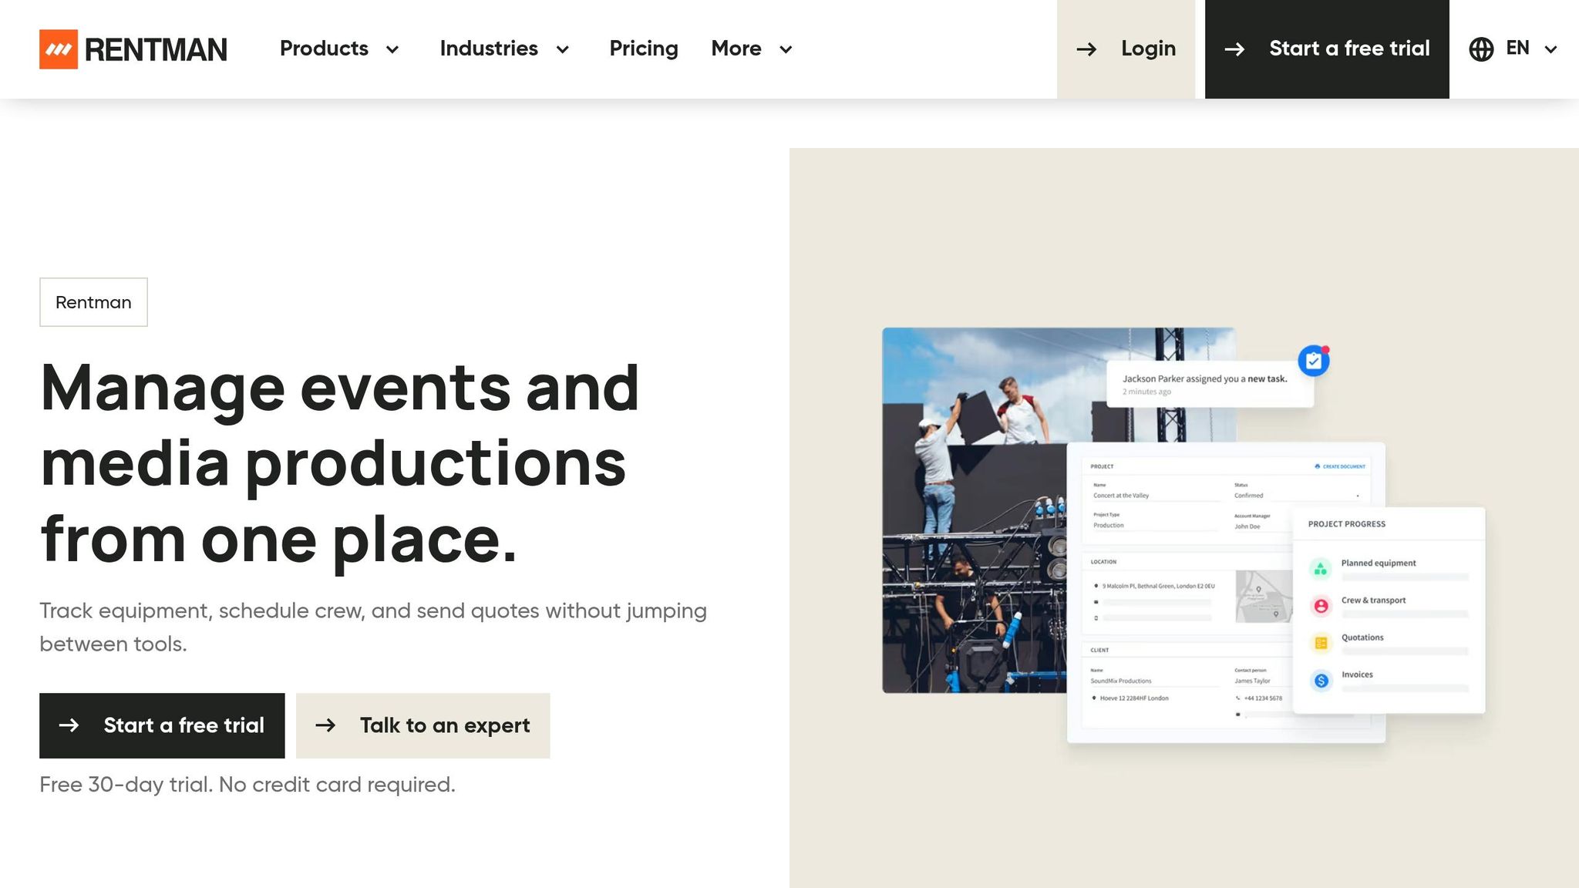The width and height of the screenshot is (1579, 888).
Task: Click the "Quotations" label
Action: point(1362,637)
